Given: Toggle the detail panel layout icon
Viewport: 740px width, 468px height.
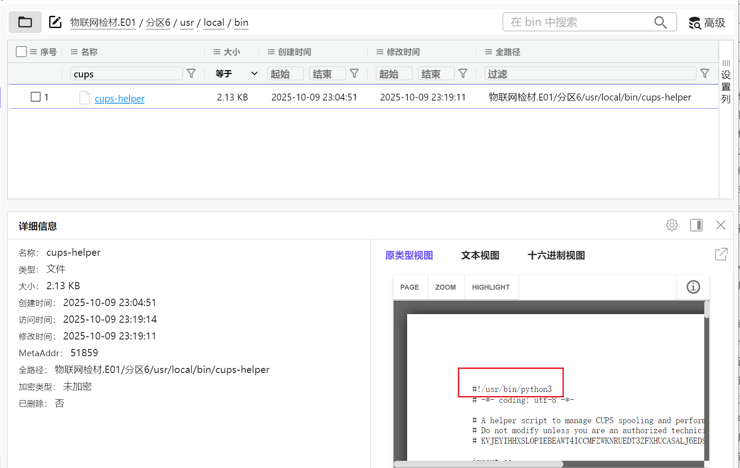Looking at the screenshot, I should tap(696, 225).
